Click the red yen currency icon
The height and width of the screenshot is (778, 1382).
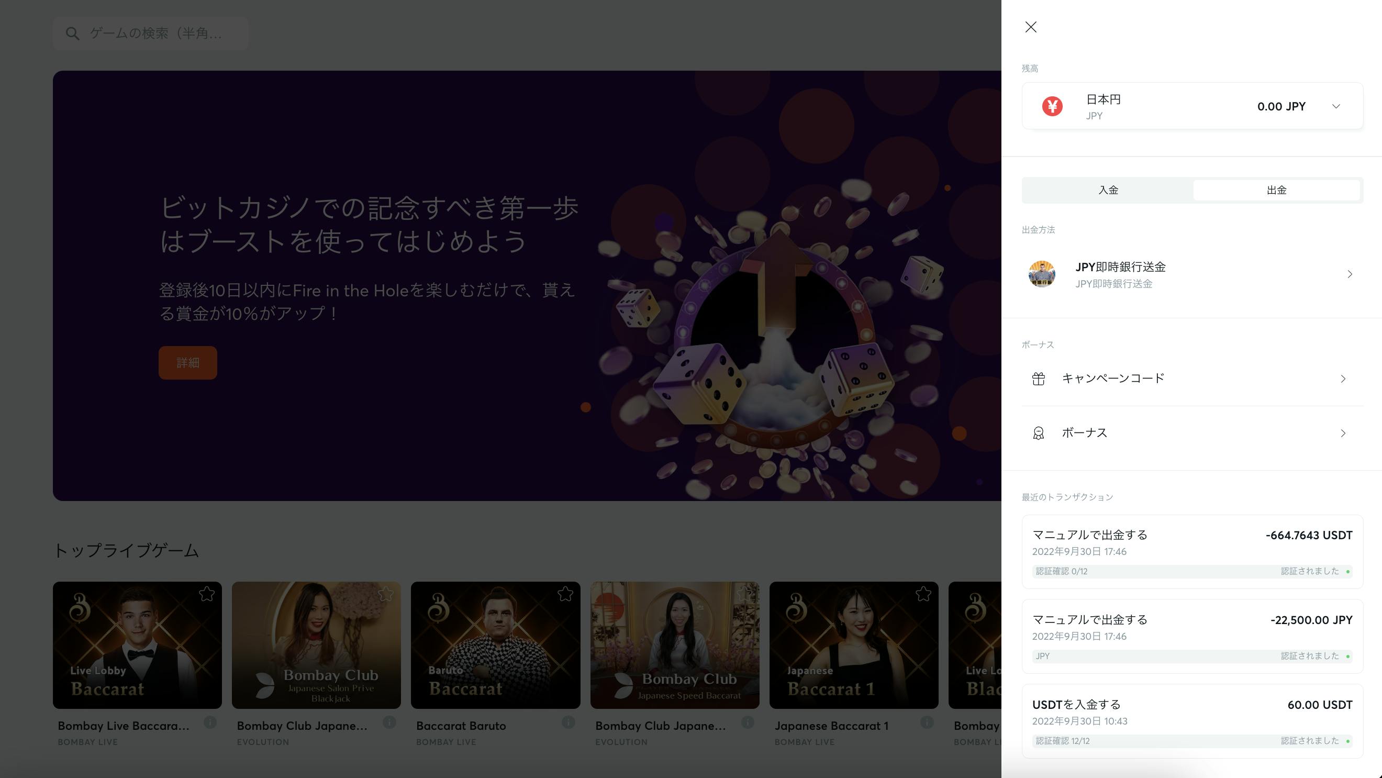[x=1052, y=106]
